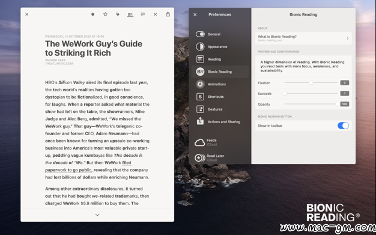Adjust the Fixation slider handle
The height and width of the screenshot is (235, 376).
point(311,83)
